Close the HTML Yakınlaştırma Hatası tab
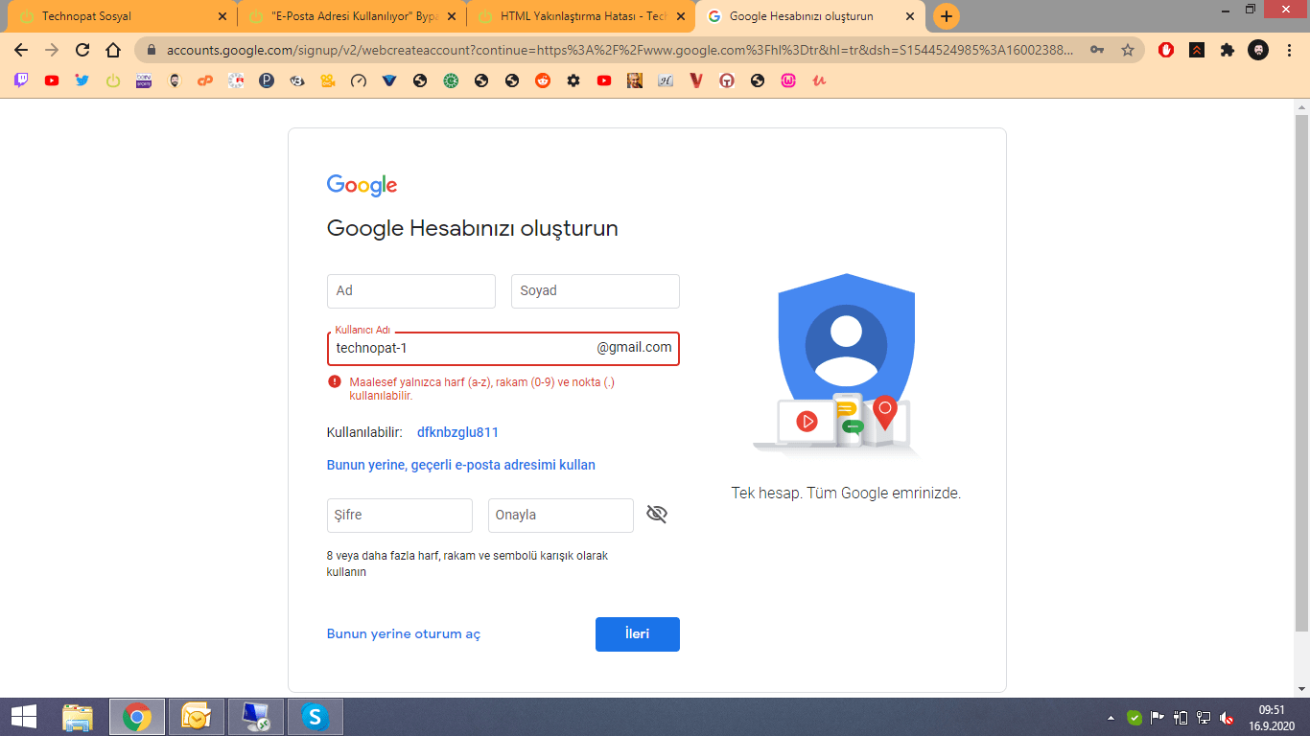This screenshot has width=1310, height=736. 681,16
